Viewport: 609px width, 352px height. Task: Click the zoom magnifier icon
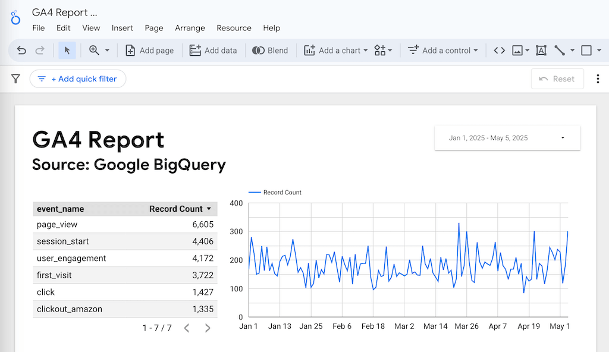94,50
